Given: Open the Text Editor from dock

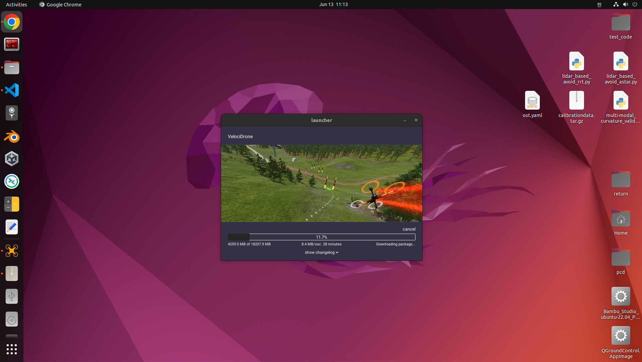Looking at the screenshot, I should click(12, 227).
